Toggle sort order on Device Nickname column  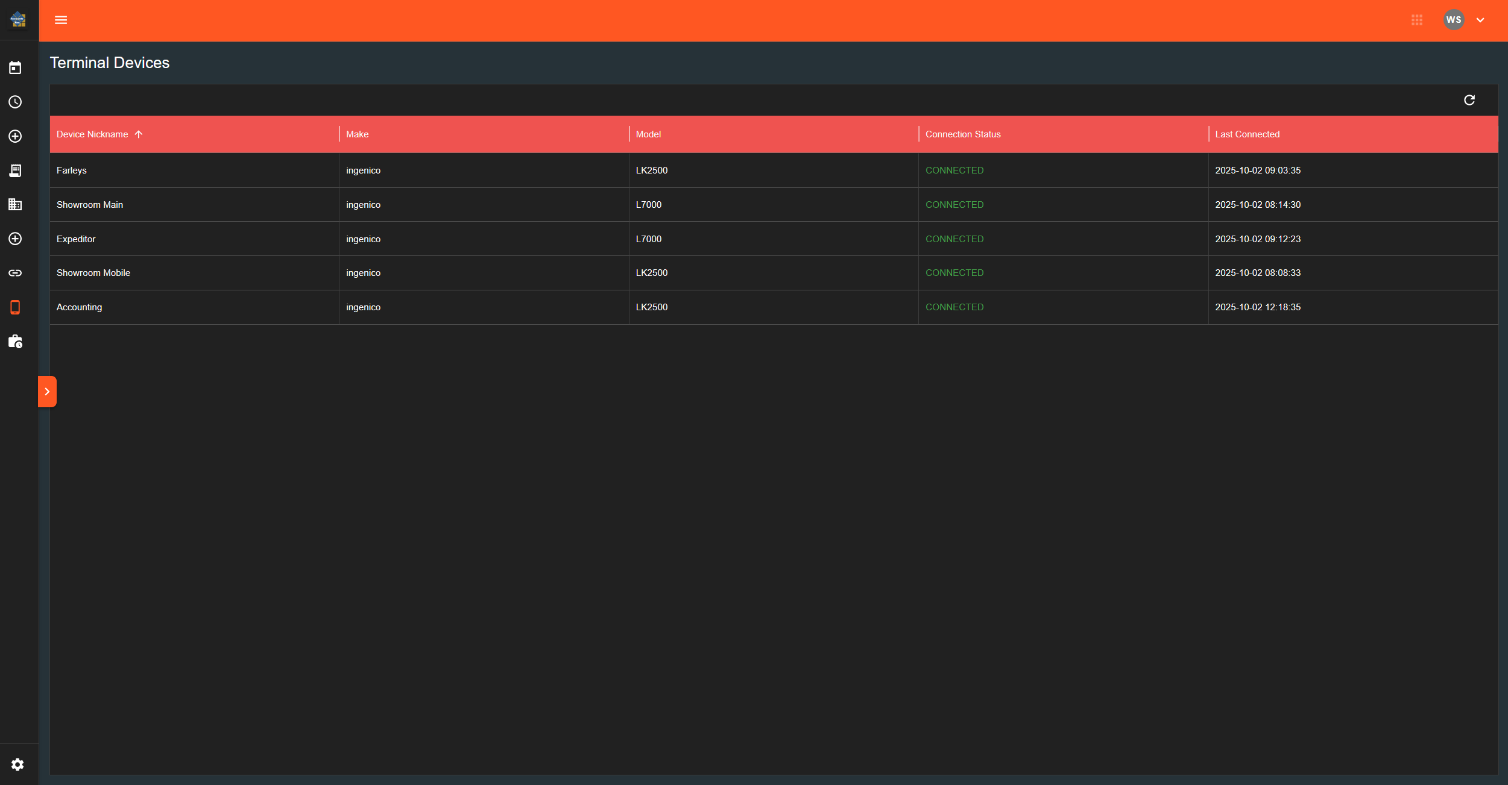(99, 134)
